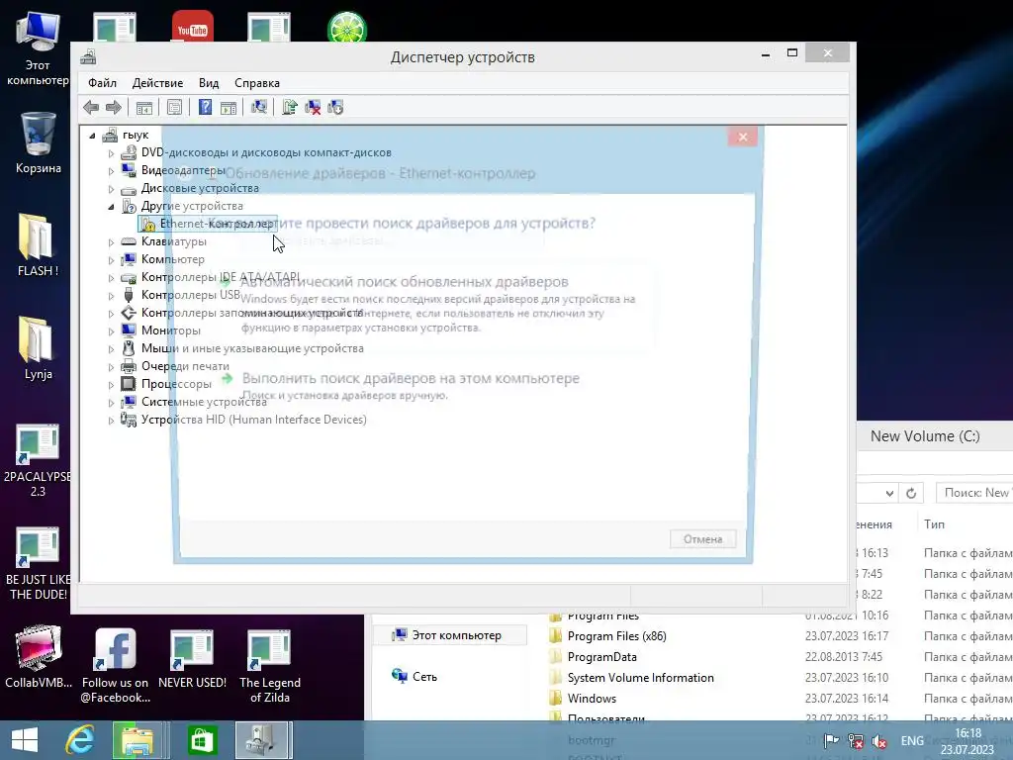Collapse the root node гыук
1013x760 pixels.
pyautogui.click(x=92, y=136)
